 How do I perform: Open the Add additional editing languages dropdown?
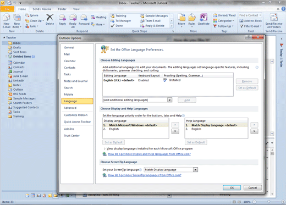[x=170, y=100]
